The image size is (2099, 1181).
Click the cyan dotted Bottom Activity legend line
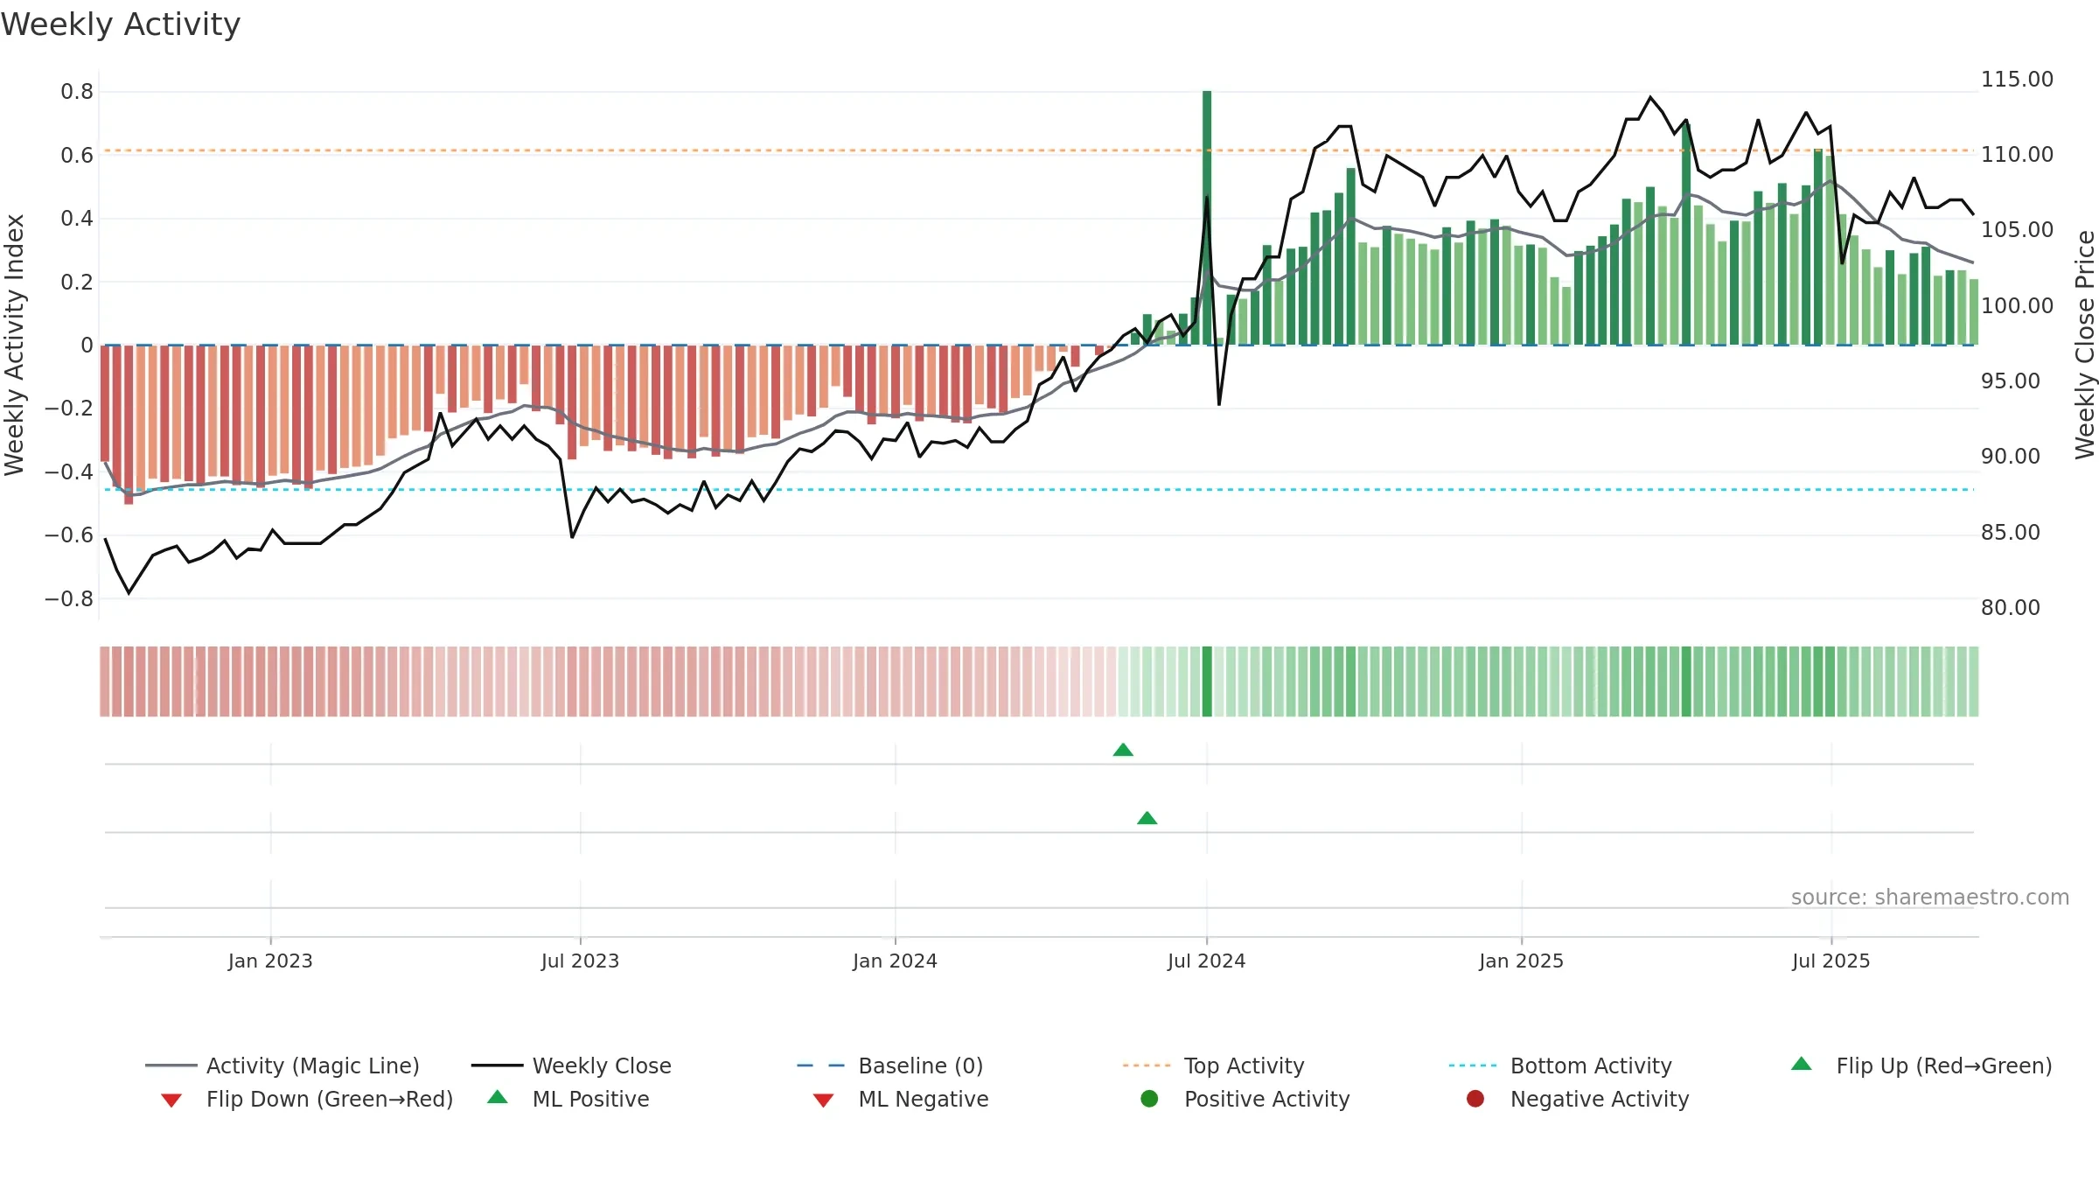pos(1473,1066)
